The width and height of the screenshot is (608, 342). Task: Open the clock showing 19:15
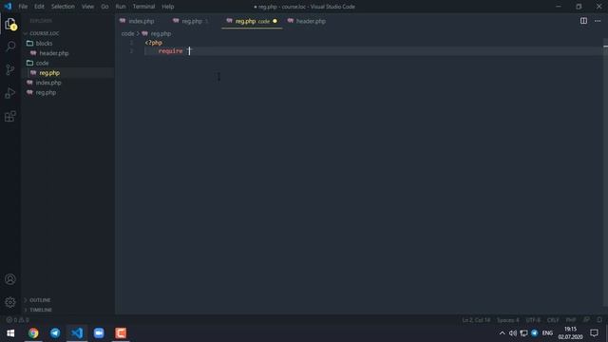click(570, 333)
